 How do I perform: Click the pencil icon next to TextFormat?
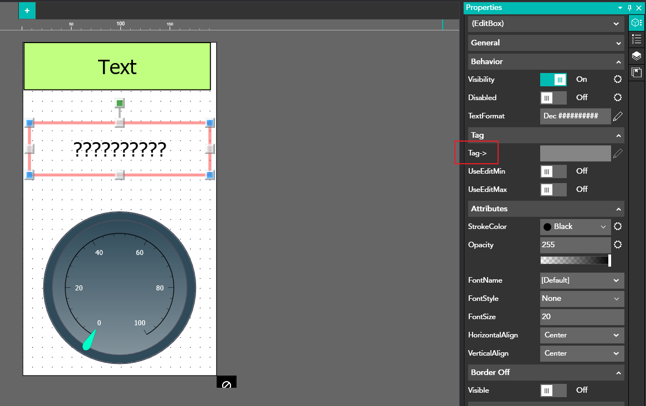coord(618,116)
